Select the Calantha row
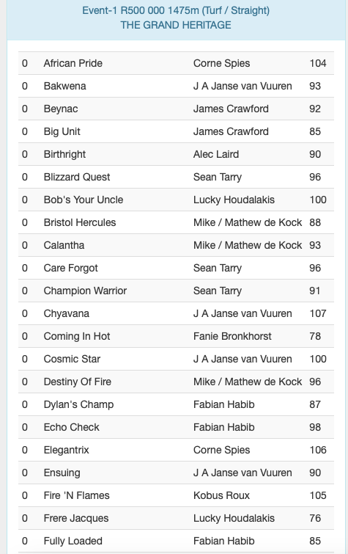 176,245
